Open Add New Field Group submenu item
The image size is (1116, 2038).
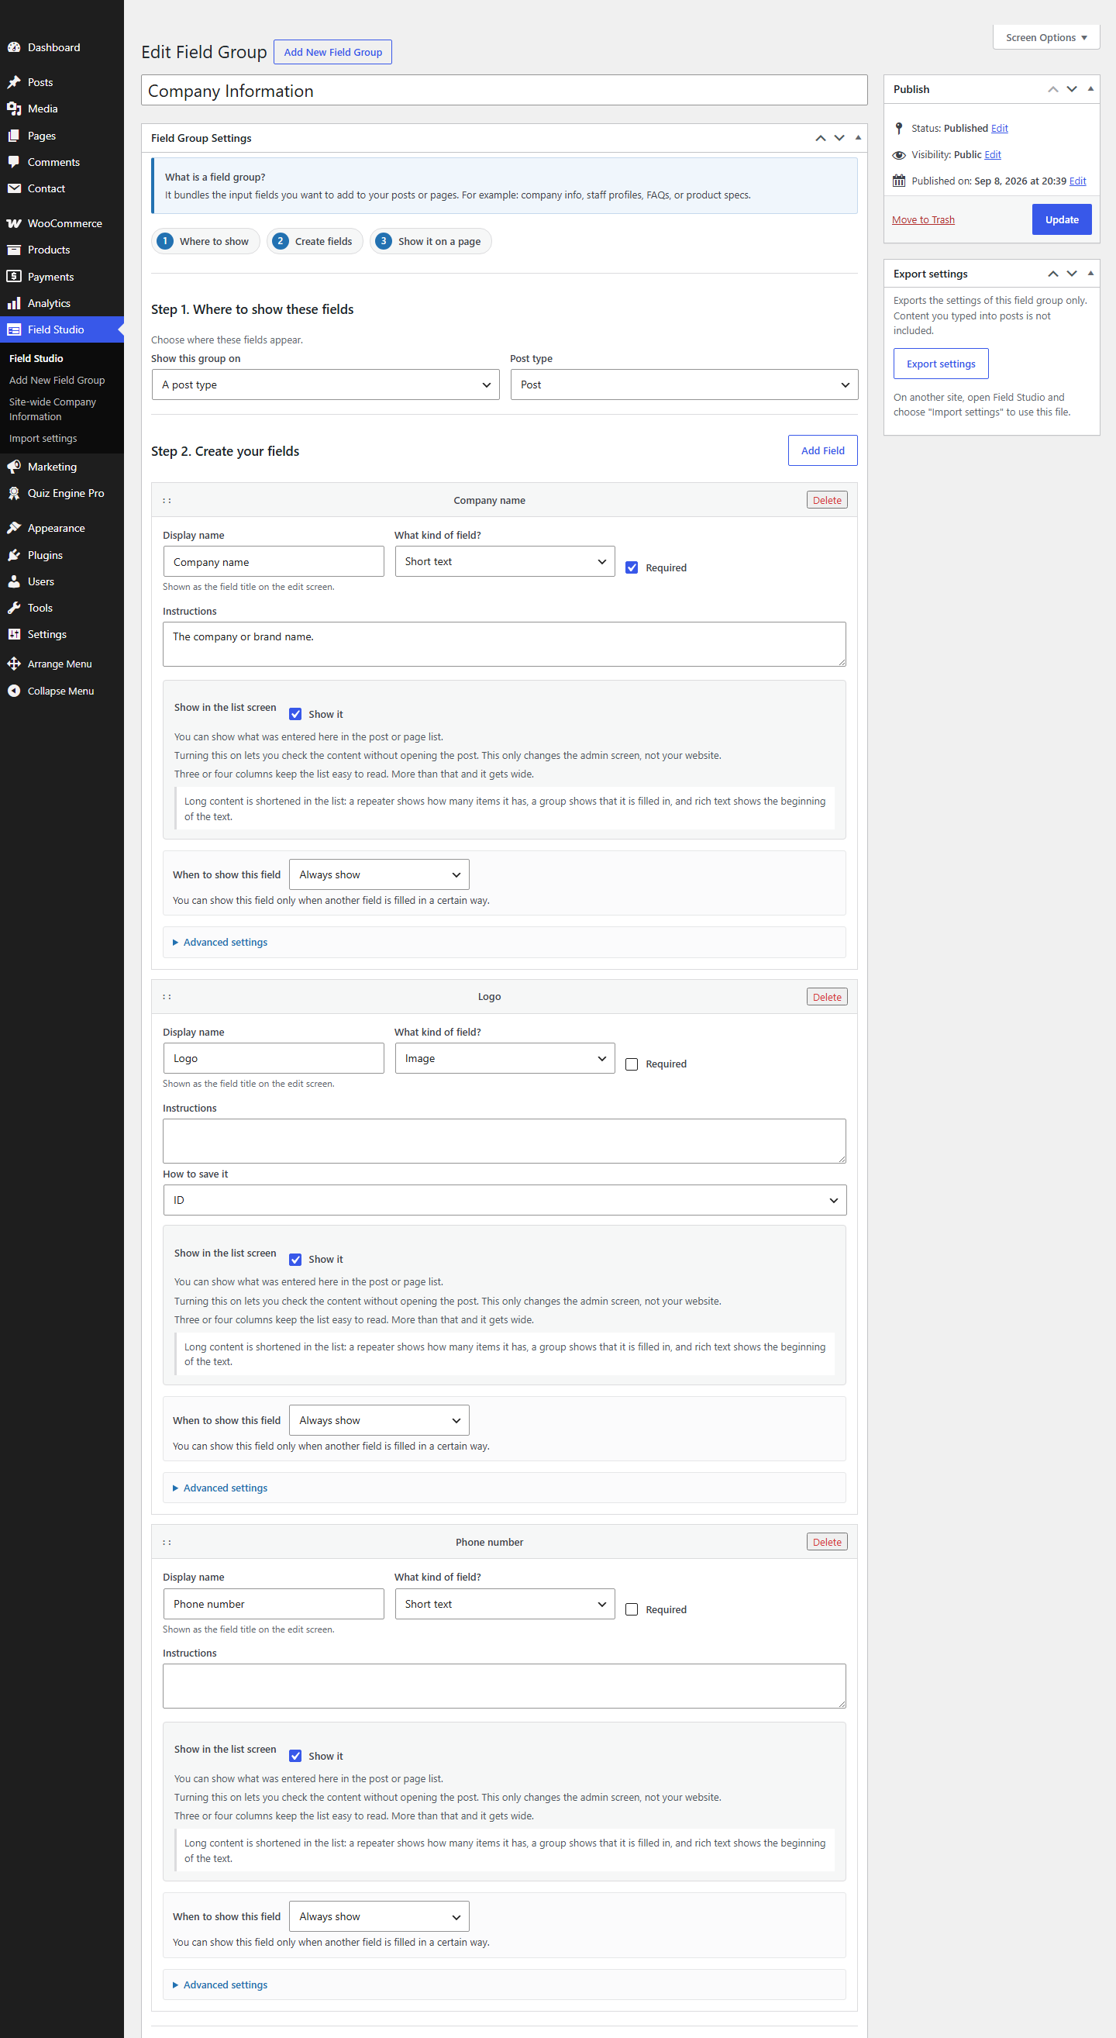click(57, 381)
